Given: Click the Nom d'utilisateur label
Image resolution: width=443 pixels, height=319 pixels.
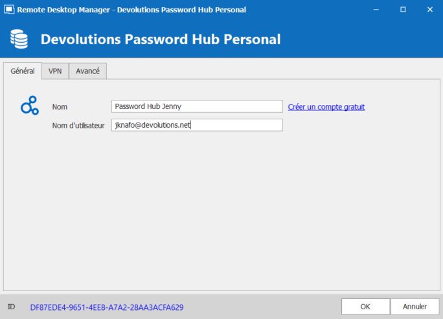Looking at the screenshot, I should (x=78, y=125).
